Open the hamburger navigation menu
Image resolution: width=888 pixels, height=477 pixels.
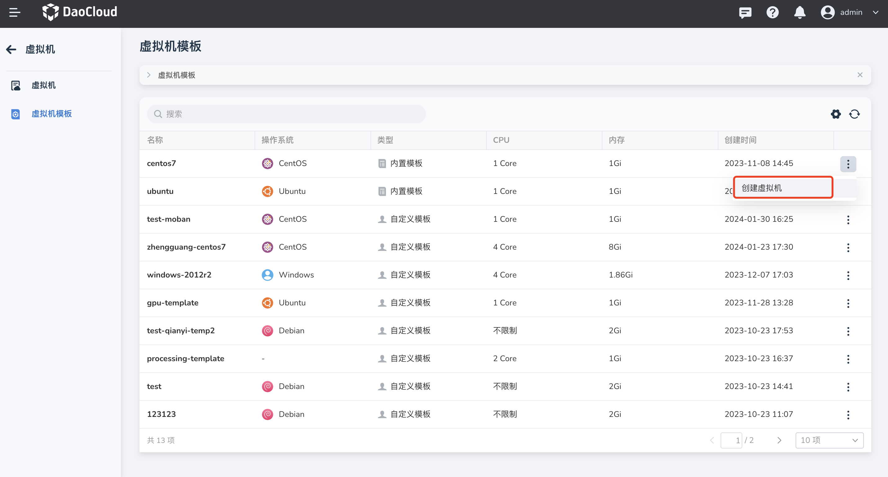pyautogui.click(x=15, y=13)
